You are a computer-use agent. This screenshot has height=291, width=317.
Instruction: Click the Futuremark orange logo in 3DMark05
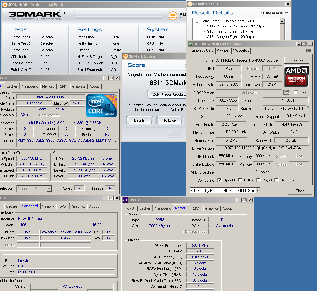tap(173, 16)
